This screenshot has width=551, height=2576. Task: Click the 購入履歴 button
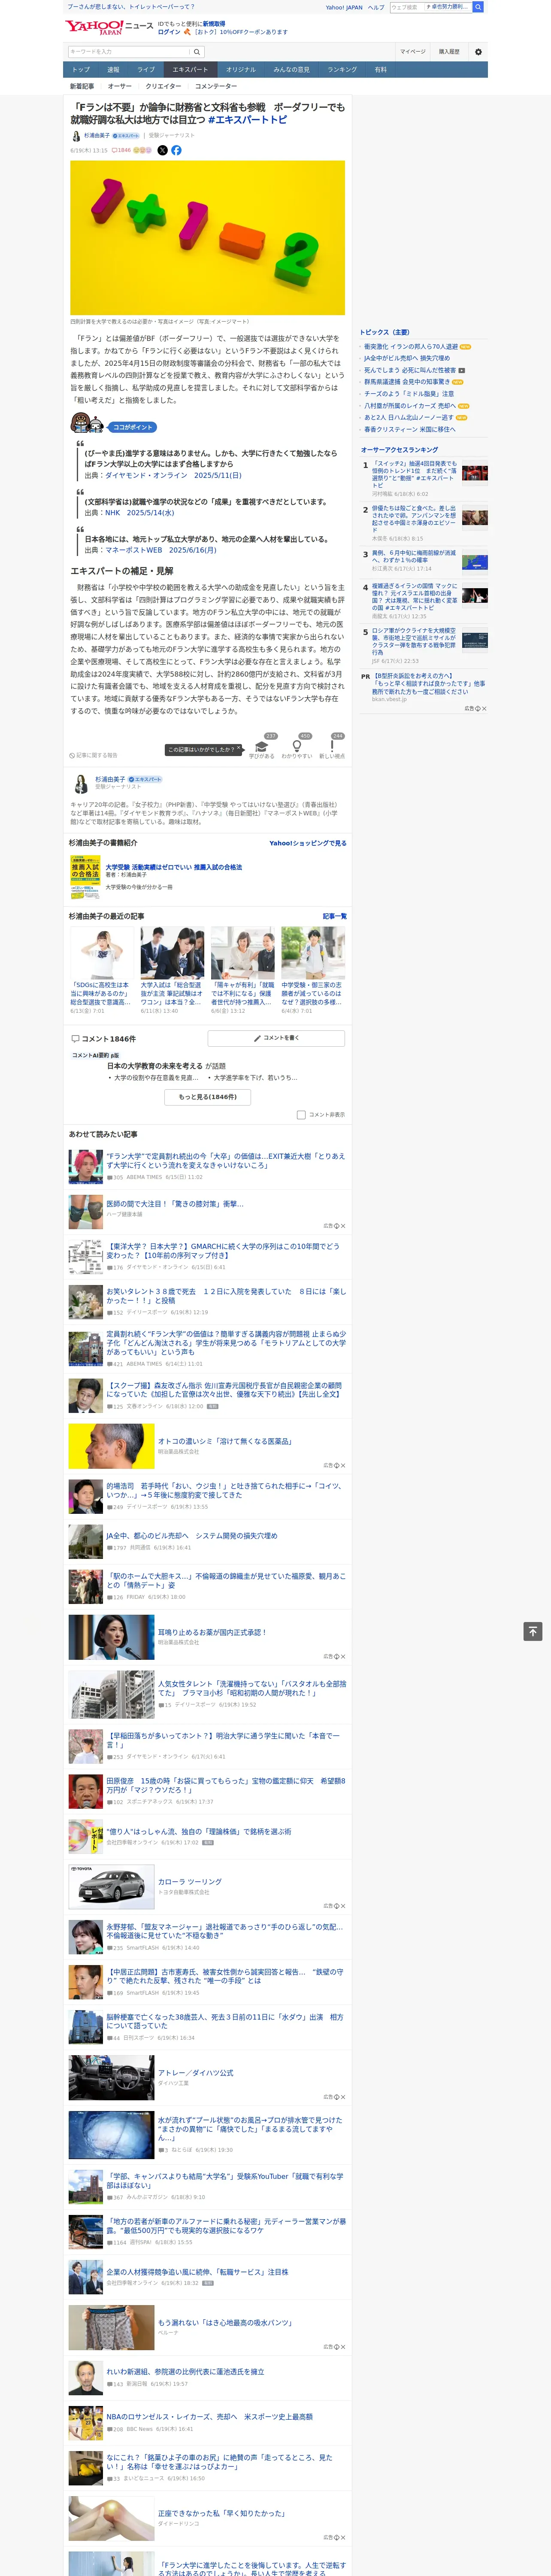click(449, 52)
